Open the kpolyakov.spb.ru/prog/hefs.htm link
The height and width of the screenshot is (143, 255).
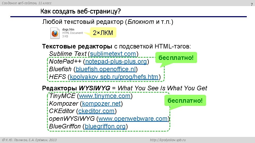tap(114, 77)
